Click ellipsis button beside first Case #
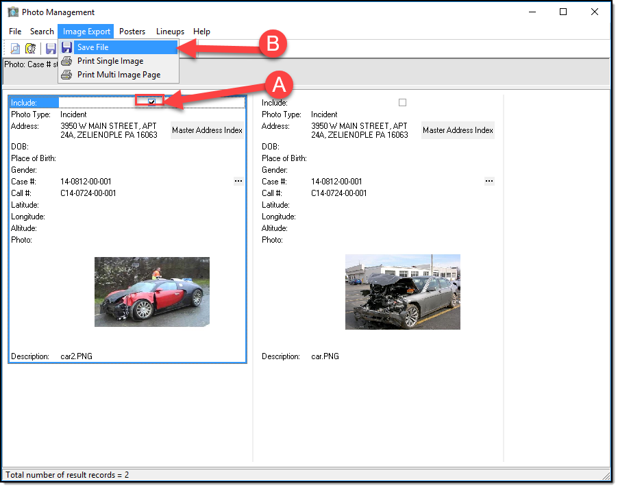This screenshot has width=618, height=488. coord(238,181)
